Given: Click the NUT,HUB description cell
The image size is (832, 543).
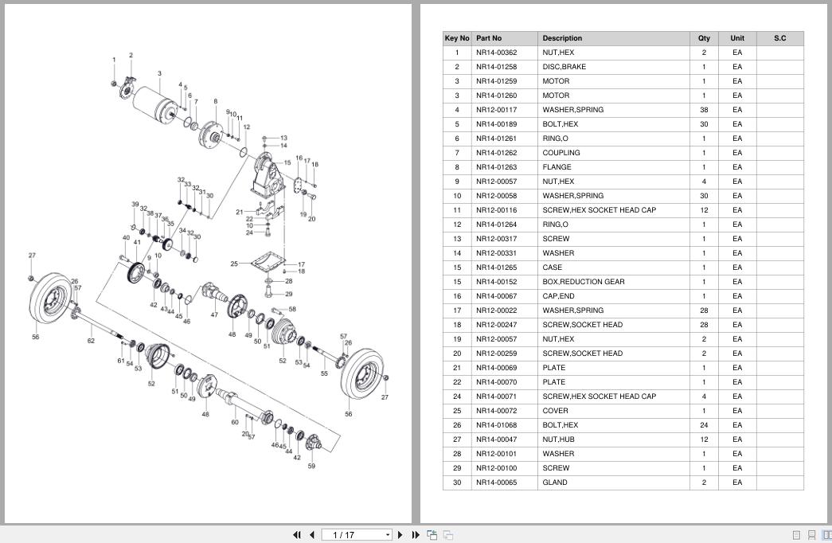Looking at the screenshot, I should pyautogui.click(x=614, y=439).
